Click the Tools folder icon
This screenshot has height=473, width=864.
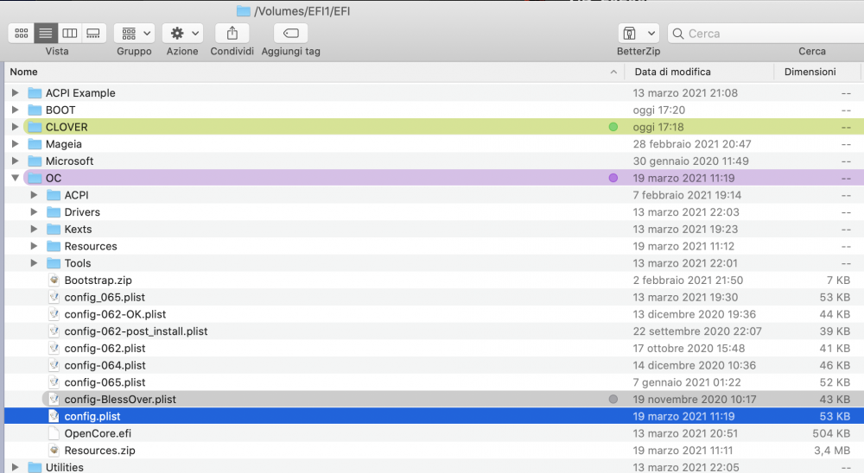[54, 264]
